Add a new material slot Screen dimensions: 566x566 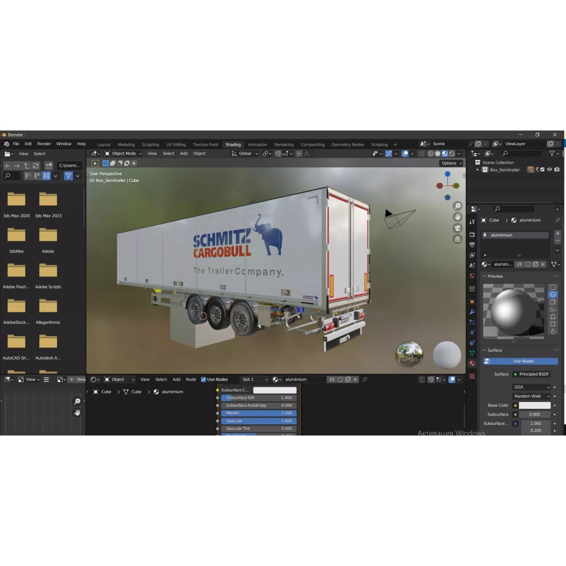[x=557, y=234]
